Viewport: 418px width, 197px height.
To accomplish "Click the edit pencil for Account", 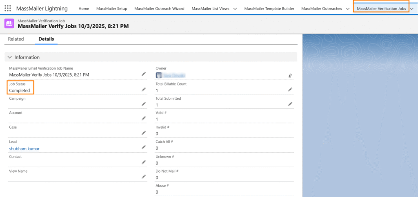I will pos(144,118).
